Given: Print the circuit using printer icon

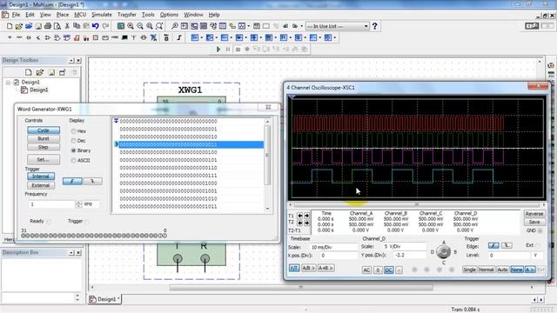Looking at the screenshot, I should (x=48, y=26).
